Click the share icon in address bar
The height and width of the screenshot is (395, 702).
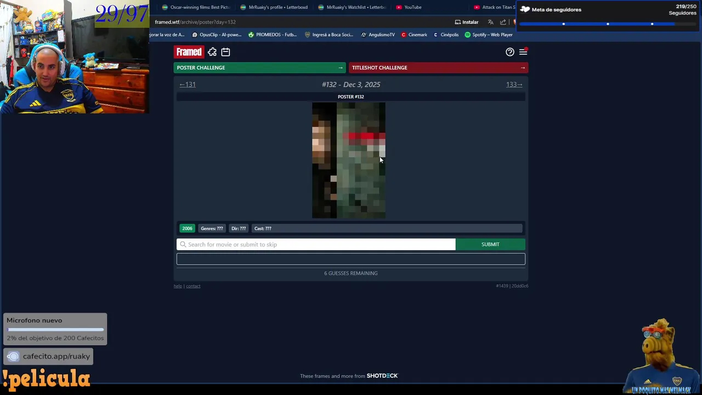(x=503, y=22)
